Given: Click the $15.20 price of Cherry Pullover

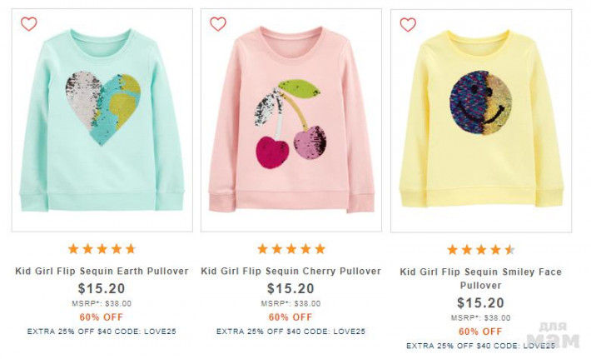Looking at the screenshot, I should coord(291,288).
